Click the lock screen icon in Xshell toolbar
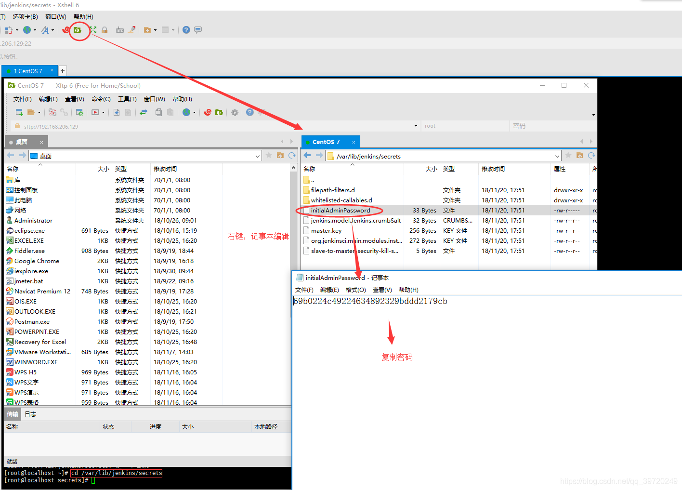682x490 pixels. click(105, 30)
